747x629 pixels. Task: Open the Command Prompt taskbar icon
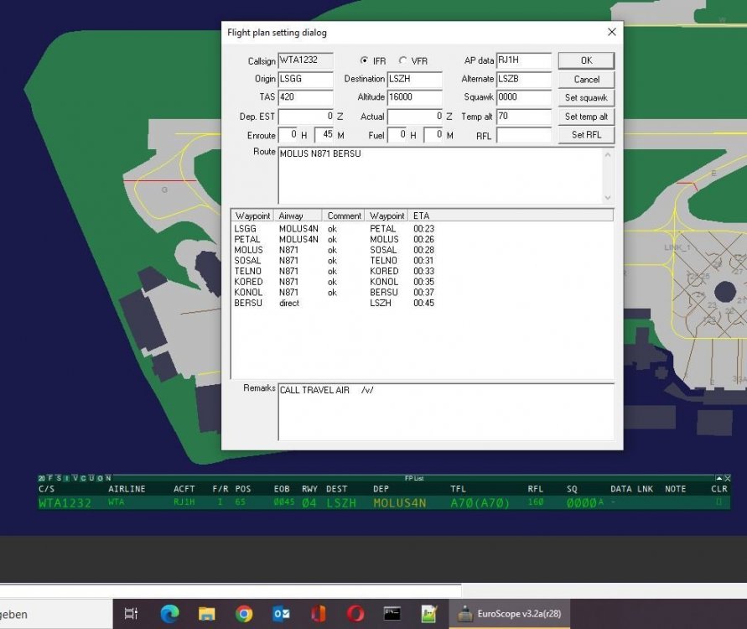coord(392,614)
